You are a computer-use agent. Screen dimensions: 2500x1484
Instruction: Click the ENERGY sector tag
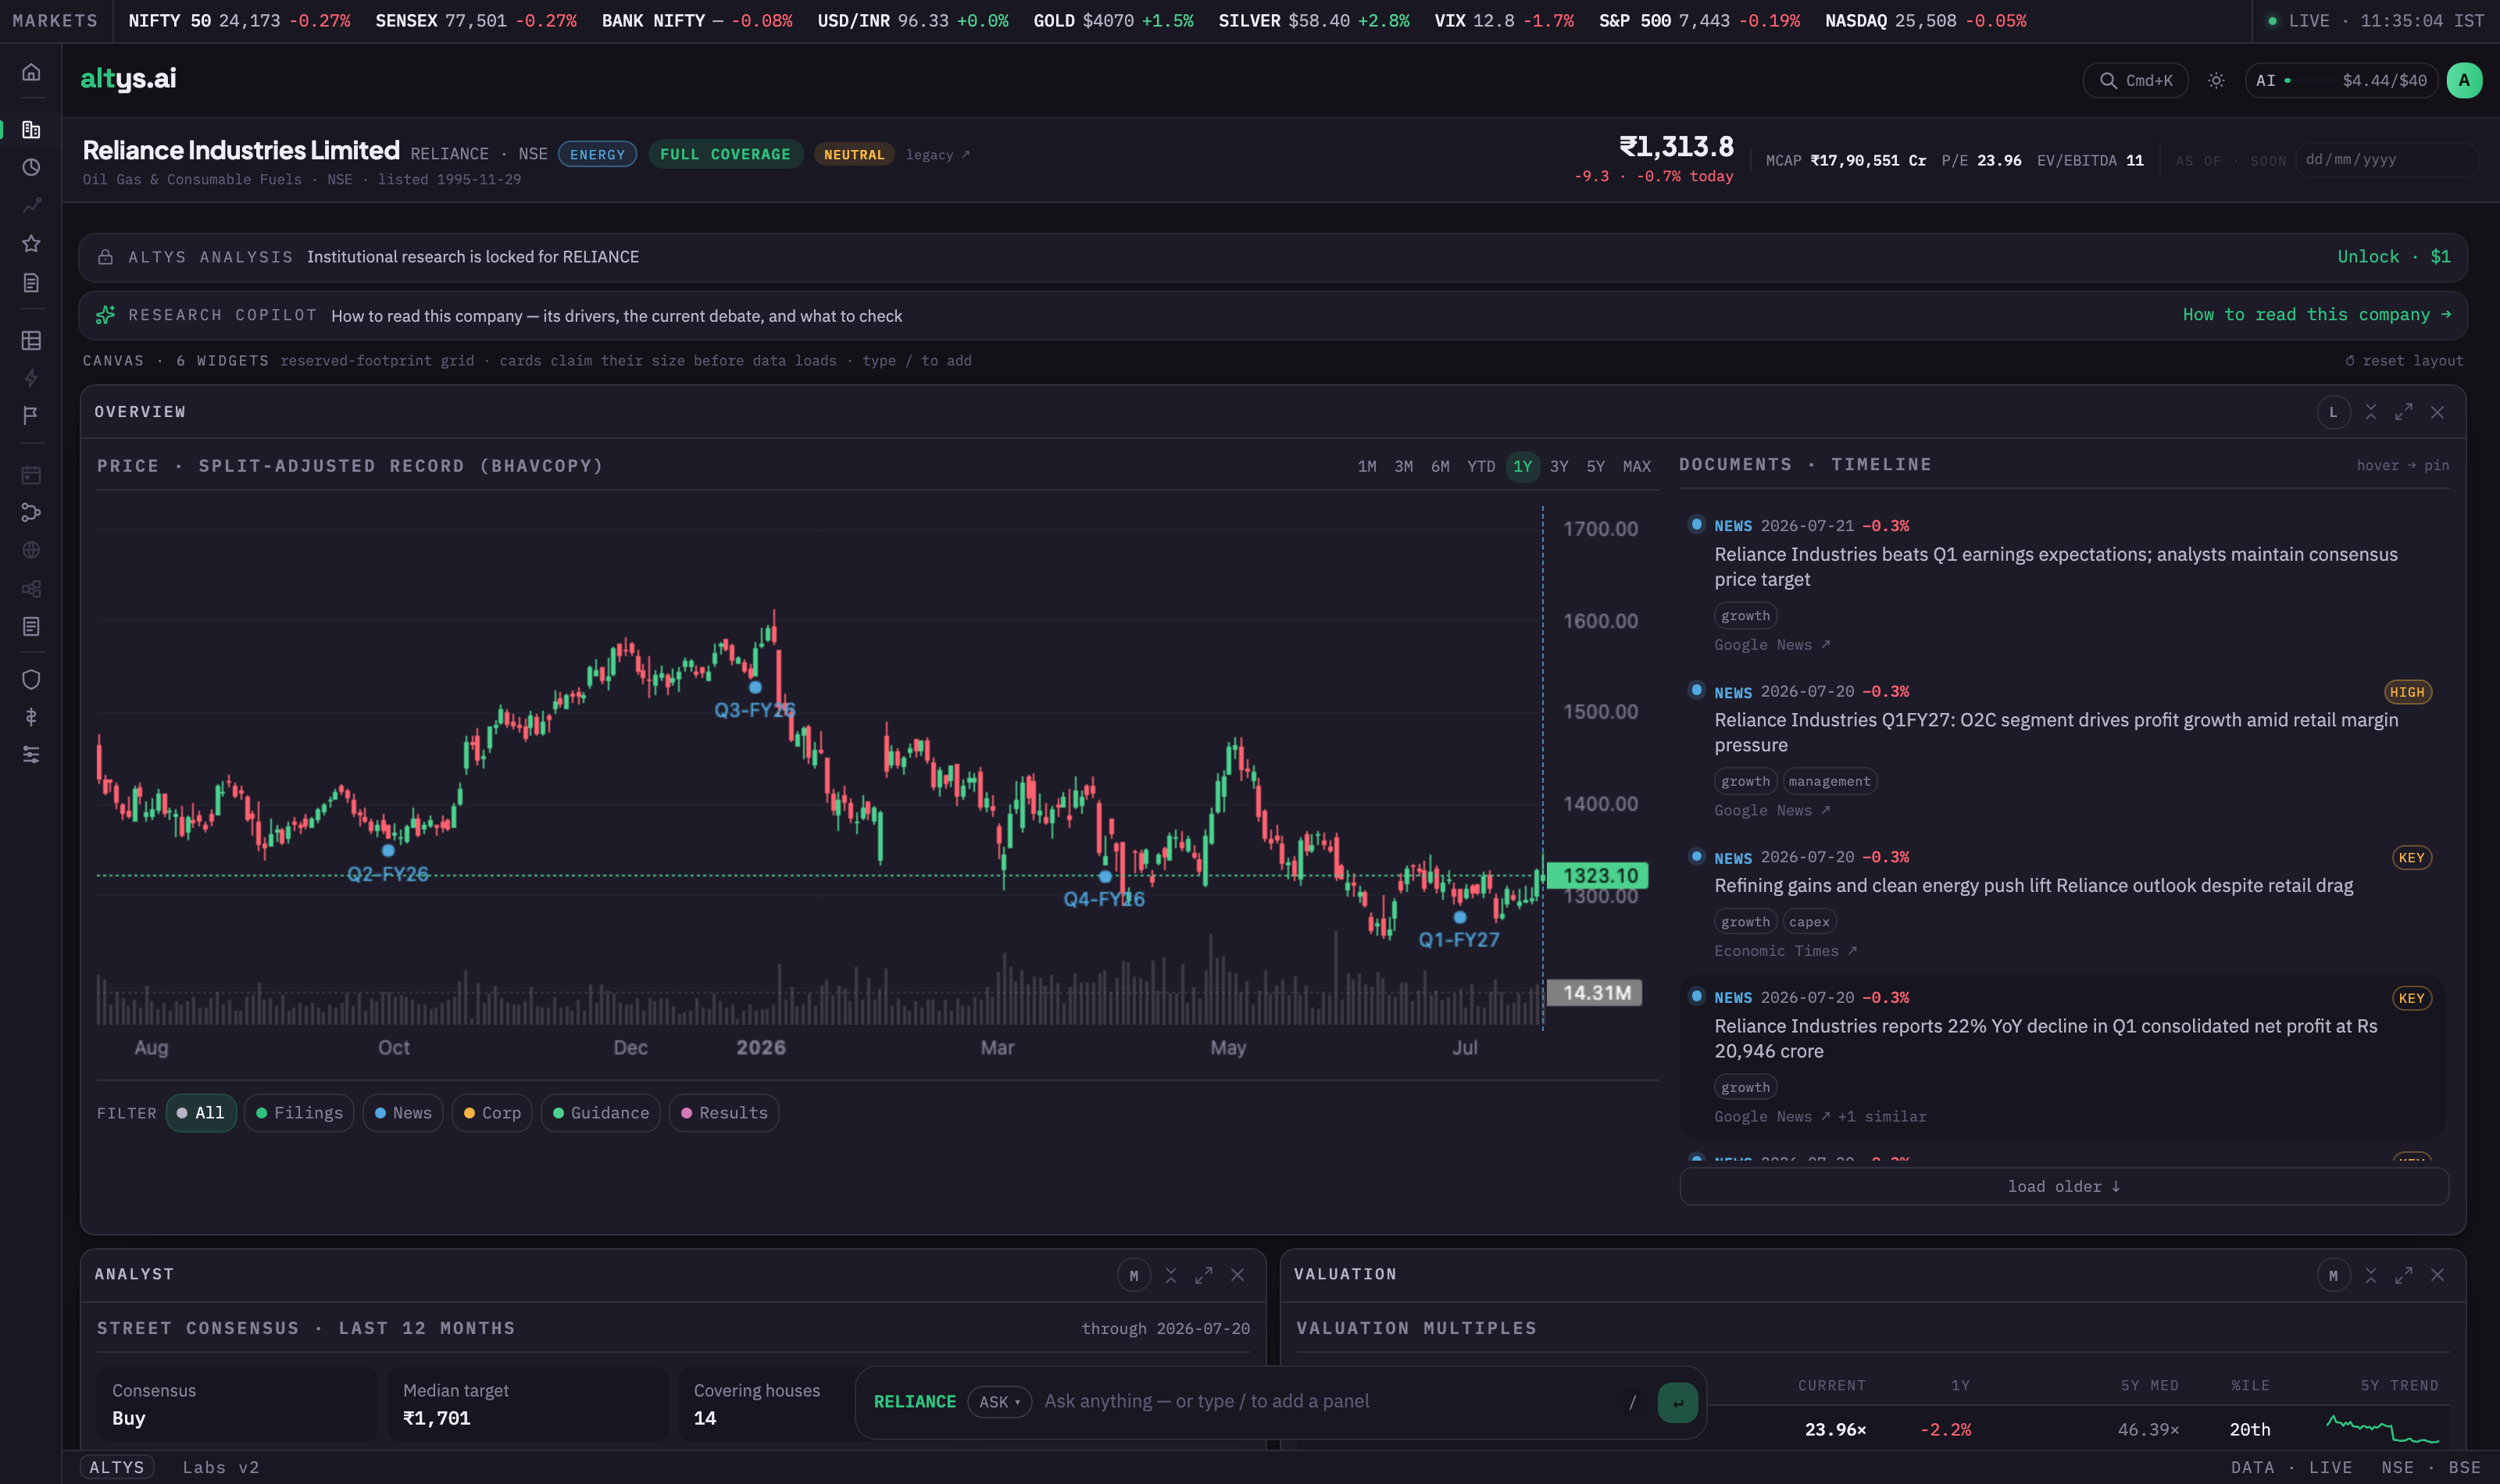tap(597, 155)
